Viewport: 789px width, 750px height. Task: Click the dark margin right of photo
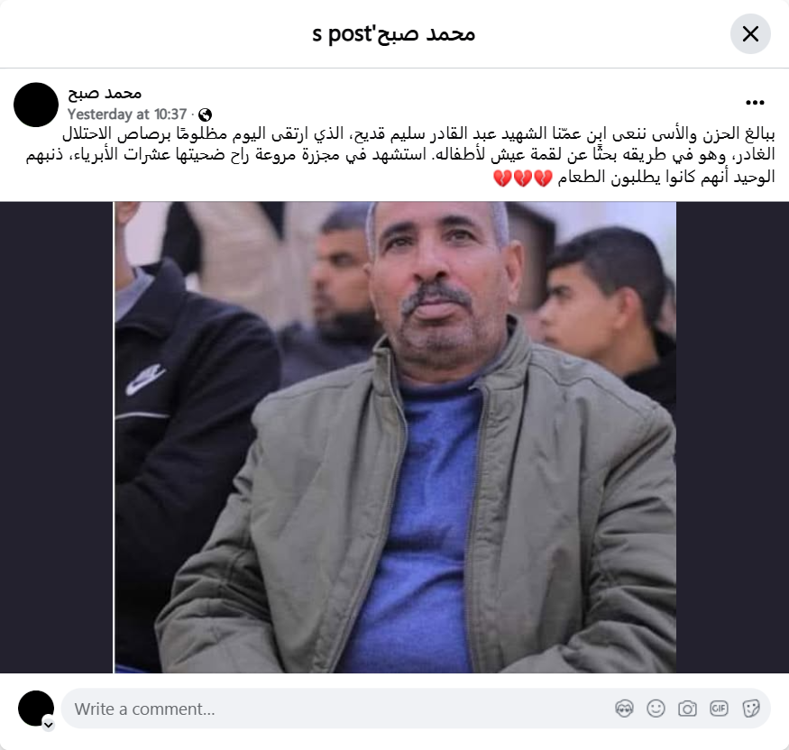732,437
